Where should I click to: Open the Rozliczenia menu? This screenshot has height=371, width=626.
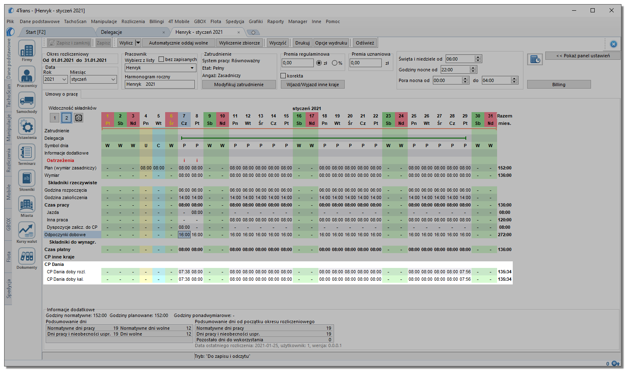pos(133,21)
